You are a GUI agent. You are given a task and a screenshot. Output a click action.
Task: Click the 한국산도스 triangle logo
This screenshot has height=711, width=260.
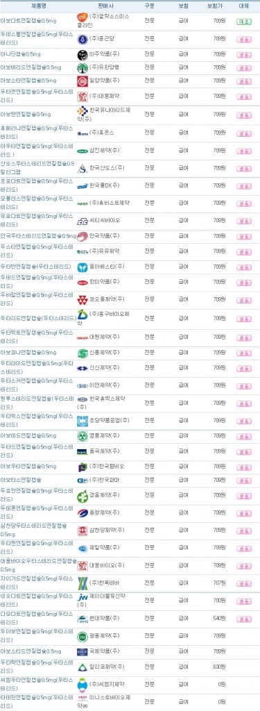[83, 168]
